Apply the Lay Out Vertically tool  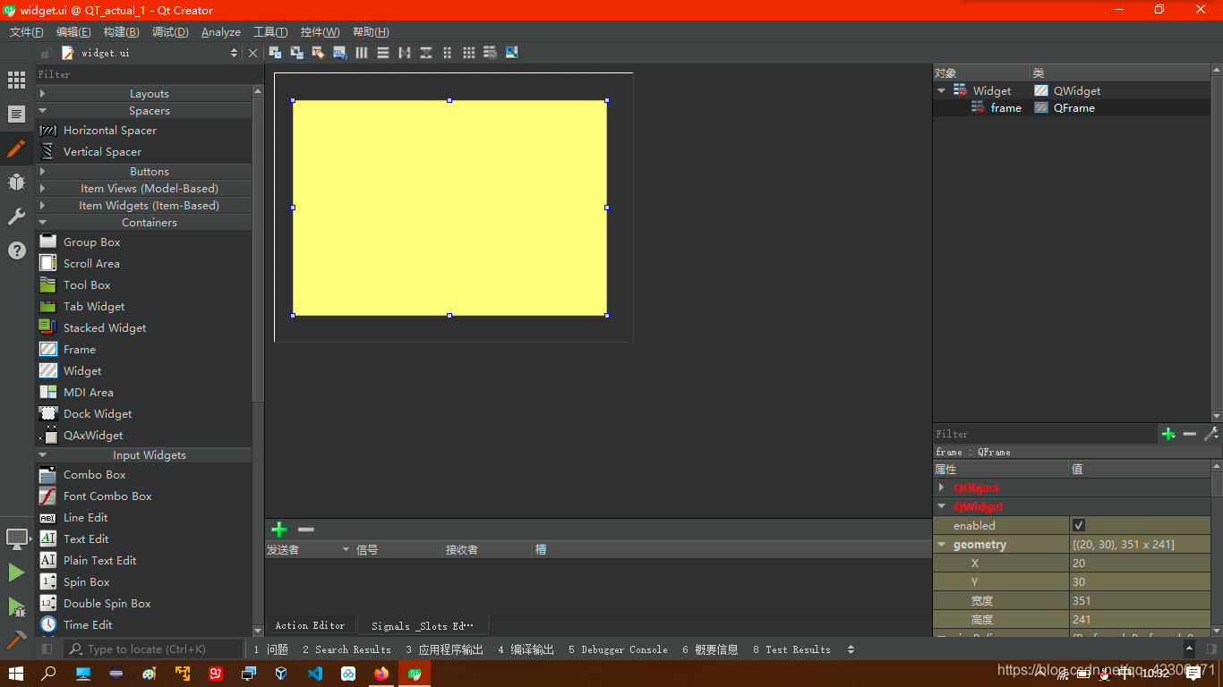[x=382, y=52]
